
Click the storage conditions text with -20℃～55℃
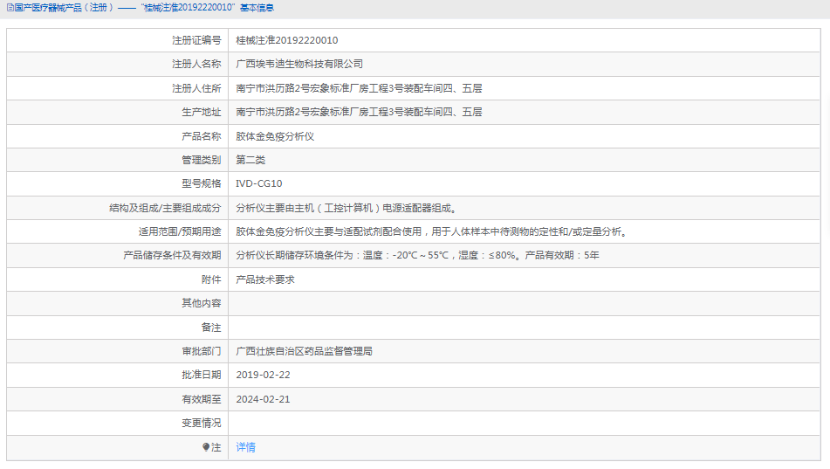418,255
